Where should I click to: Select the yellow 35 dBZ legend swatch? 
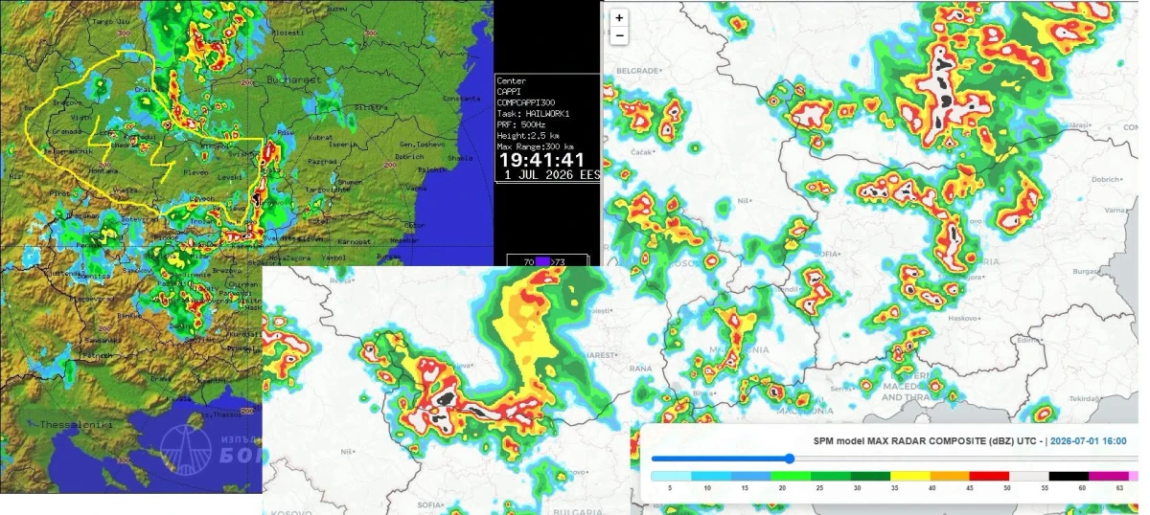[x=909, y=475]
